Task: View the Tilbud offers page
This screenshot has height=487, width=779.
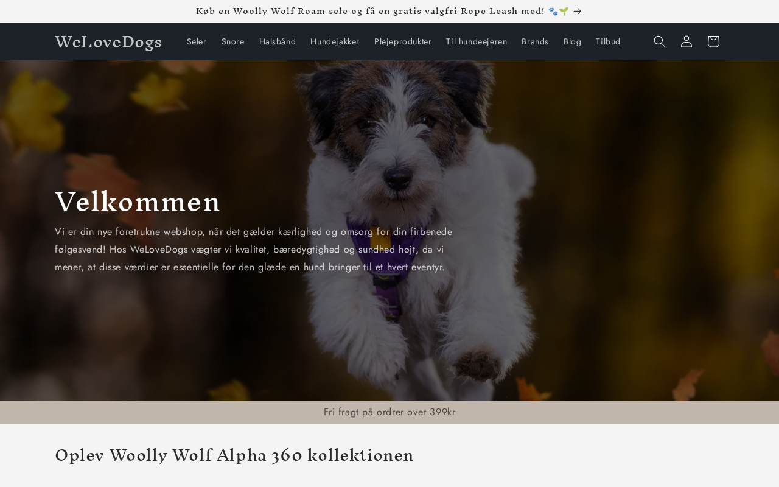Action: (608, 41)
